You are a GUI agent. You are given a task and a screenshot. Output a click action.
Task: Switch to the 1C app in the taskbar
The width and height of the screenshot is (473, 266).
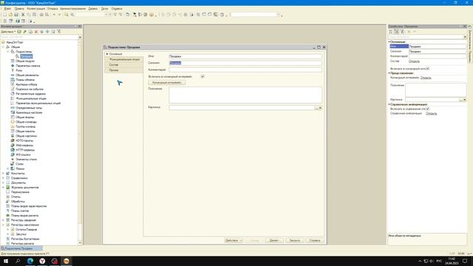(x=67, y=261)
